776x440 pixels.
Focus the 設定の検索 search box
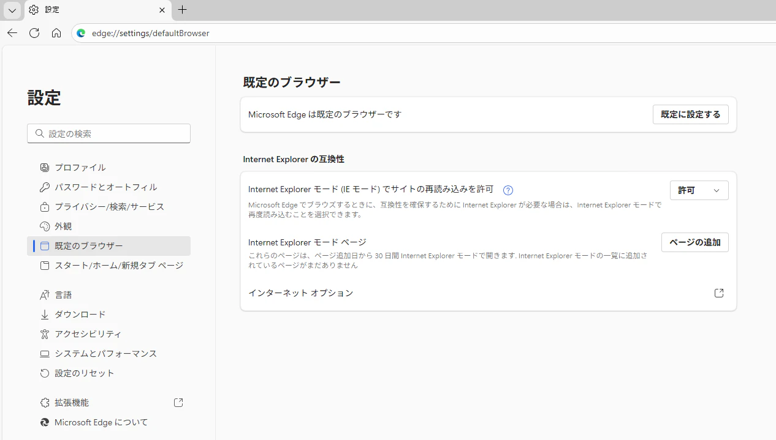pos(108,133)
